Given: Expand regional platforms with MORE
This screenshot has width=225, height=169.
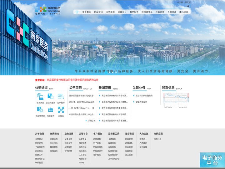Looking at the screenshot, I should 82,162.
